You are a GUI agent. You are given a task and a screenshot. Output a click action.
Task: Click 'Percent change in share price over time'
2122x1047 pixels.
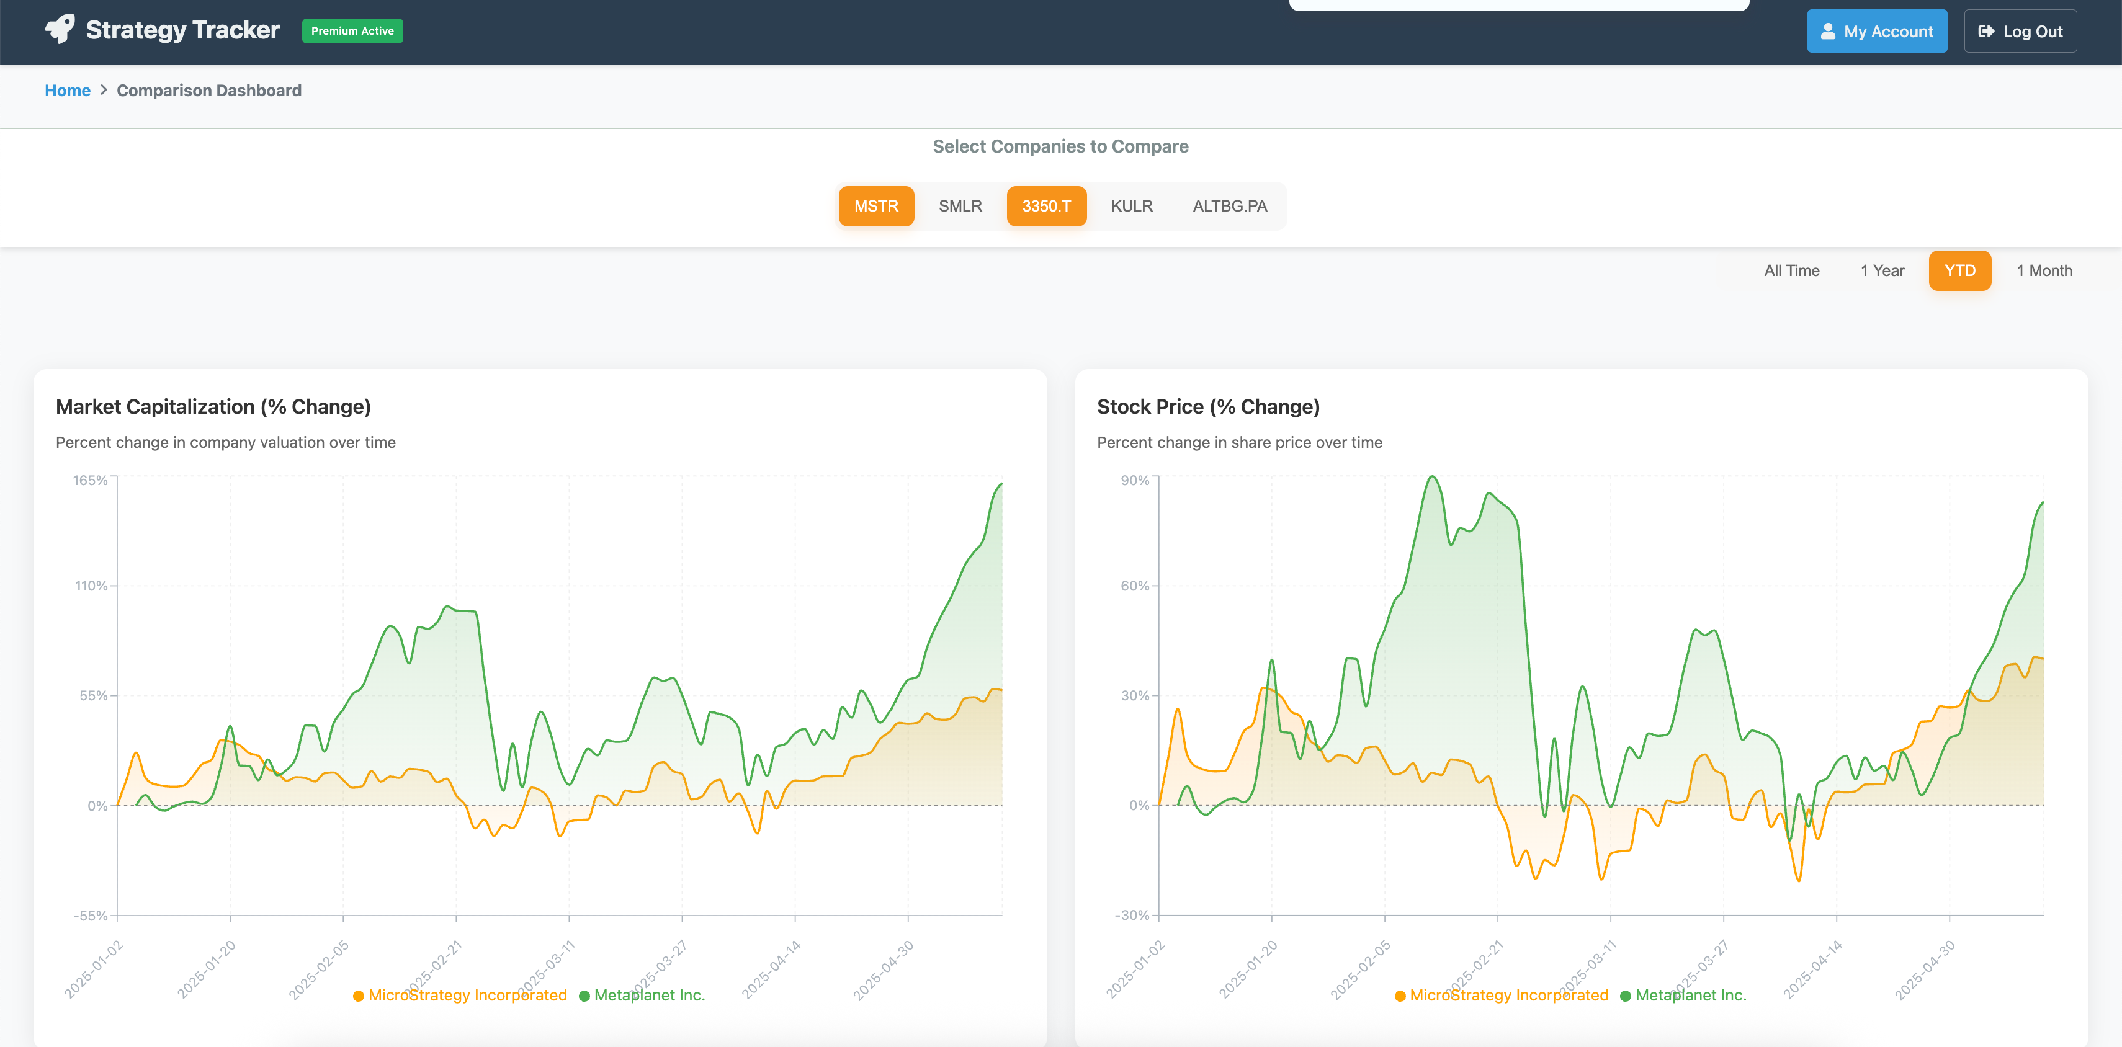click(x=1240, y=442)
